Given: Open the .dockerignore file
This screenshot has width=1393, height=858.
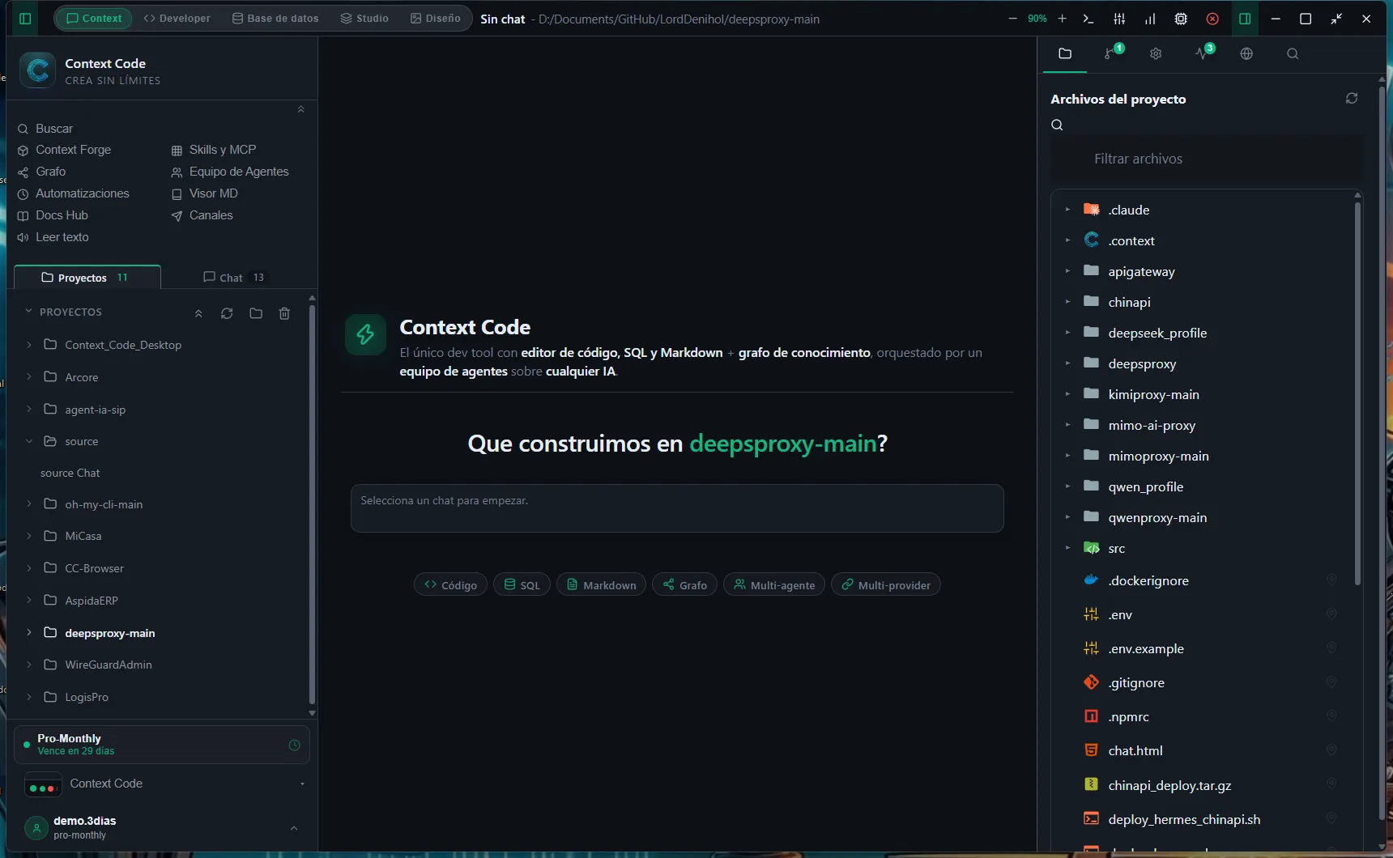Looking at the screenshot, I should click(x=1148, y=580).
